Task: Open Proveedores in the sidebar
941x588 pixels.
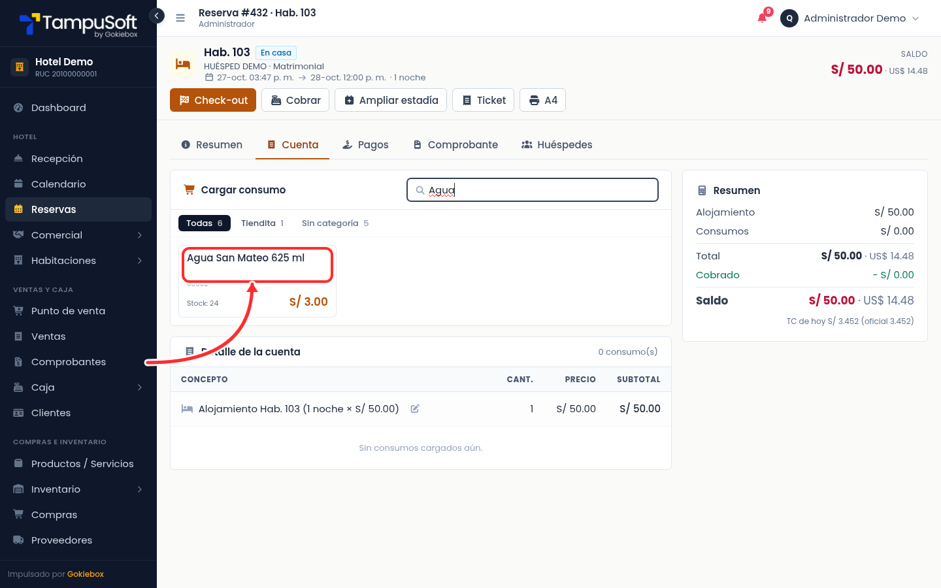Action: pos(78,540)
